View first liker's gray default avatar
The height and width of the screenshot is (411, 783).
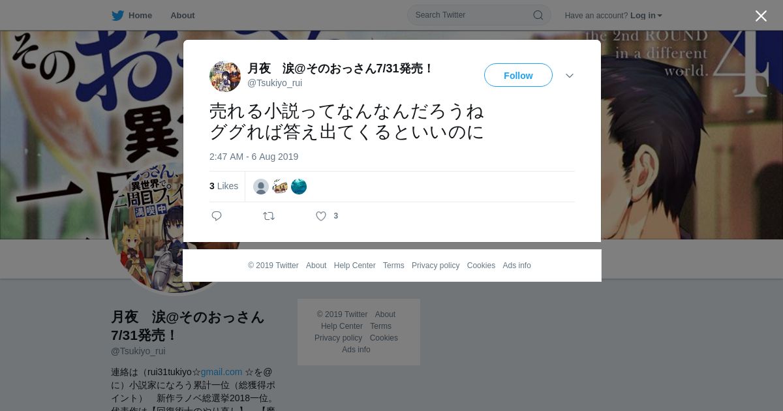261,187
